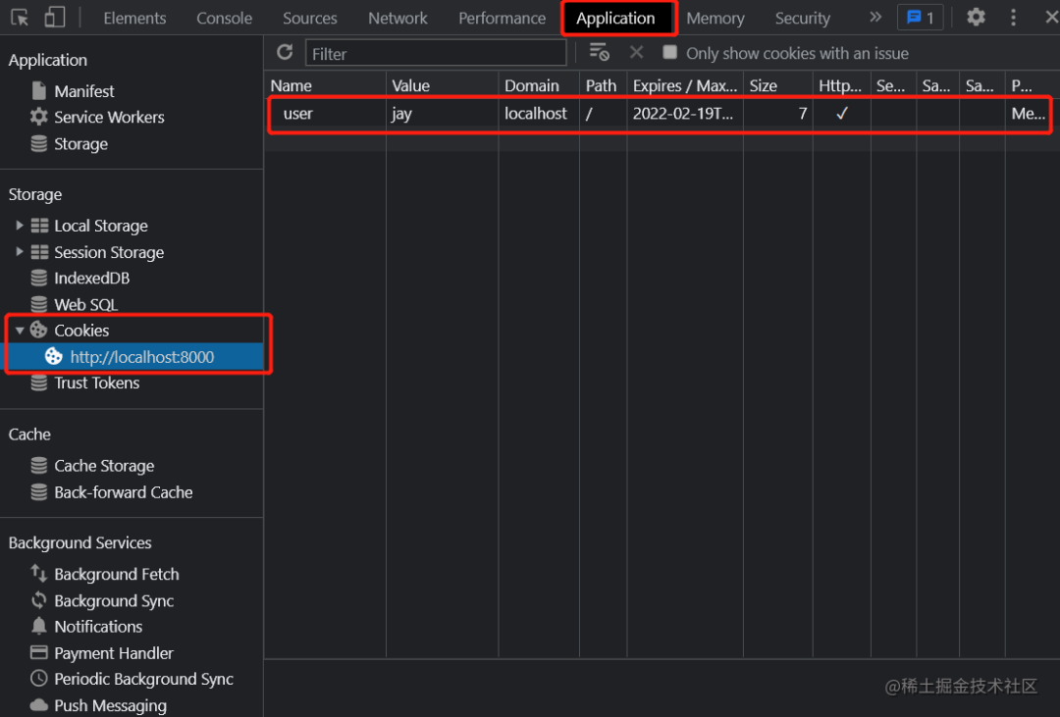The width and height of the screenshot is (1060, 717).
Task: Open Service Workers in the sidebar
Action: tap(109, 117)
